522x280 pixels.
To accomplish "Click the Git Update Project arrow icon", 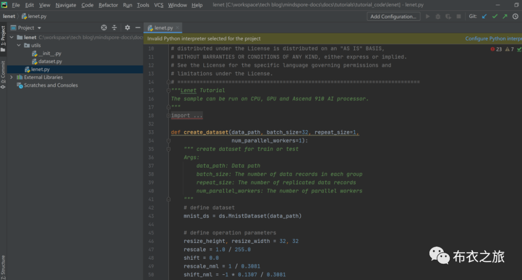I will click(484, 16).
